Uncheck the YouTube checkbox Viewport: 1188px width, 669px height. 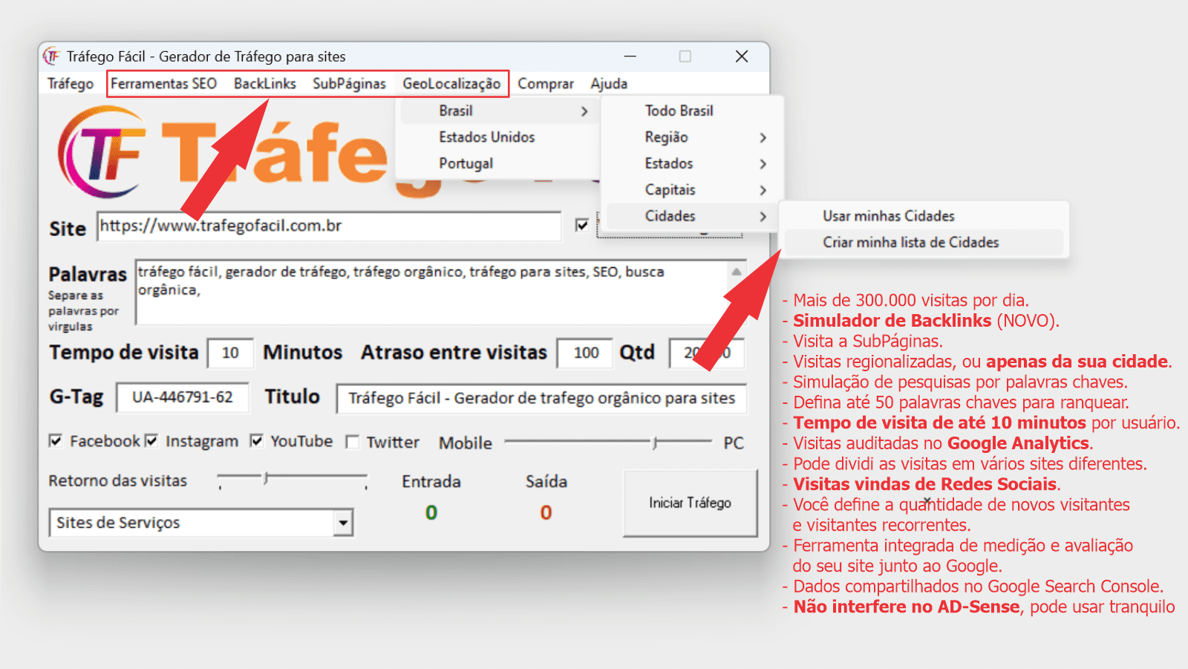pos(257,441)
